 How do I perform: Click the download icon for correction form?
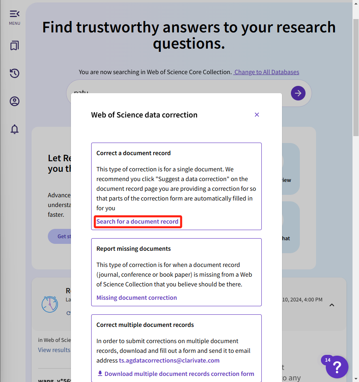pos(100,373)
